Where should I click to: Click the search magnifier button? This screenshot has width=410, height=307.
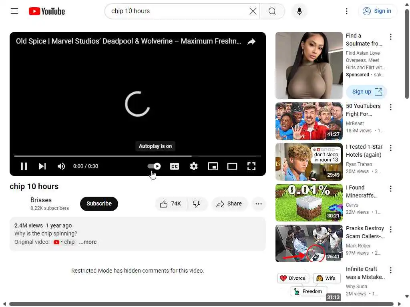(272, 11)
